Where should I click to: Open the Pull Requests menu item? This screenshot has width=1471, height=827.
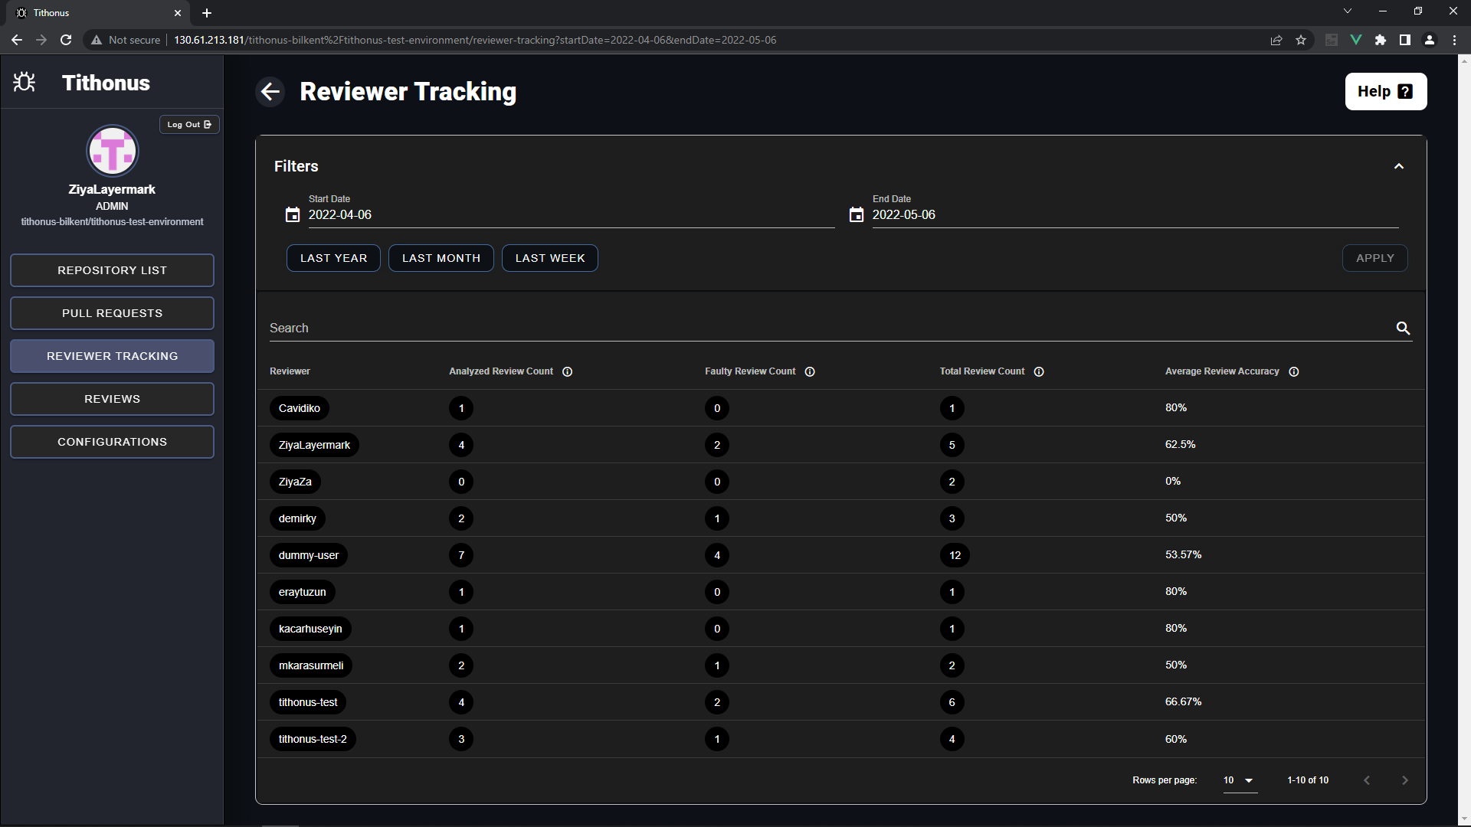[112, 313]
